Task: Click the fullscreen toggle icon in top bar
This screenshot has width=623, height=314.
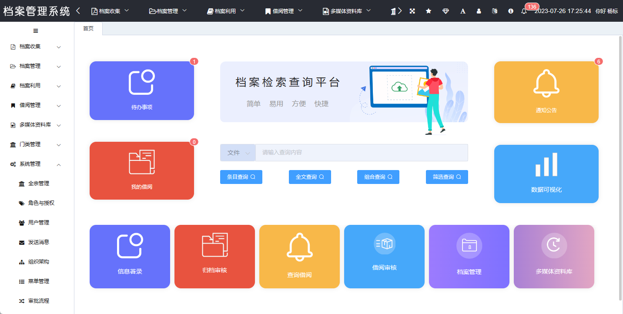Action: click(412, 11)
